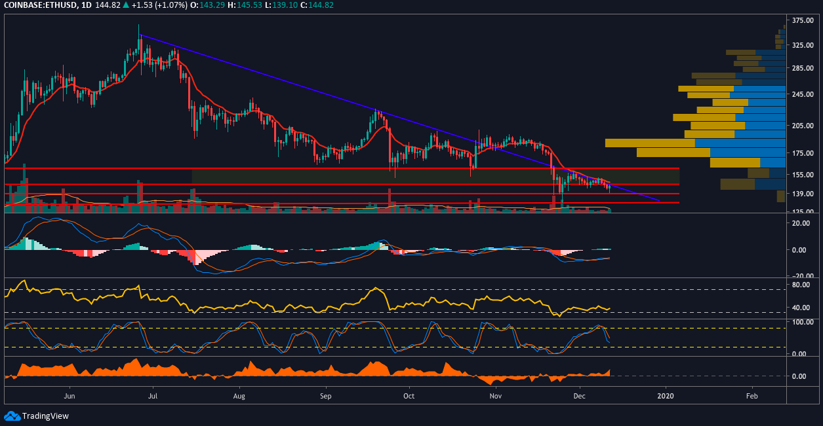Image resolution: width=823 pixels, height=426 pixels.
Task: Click the Nov time axis label
Action: point(496,396)
